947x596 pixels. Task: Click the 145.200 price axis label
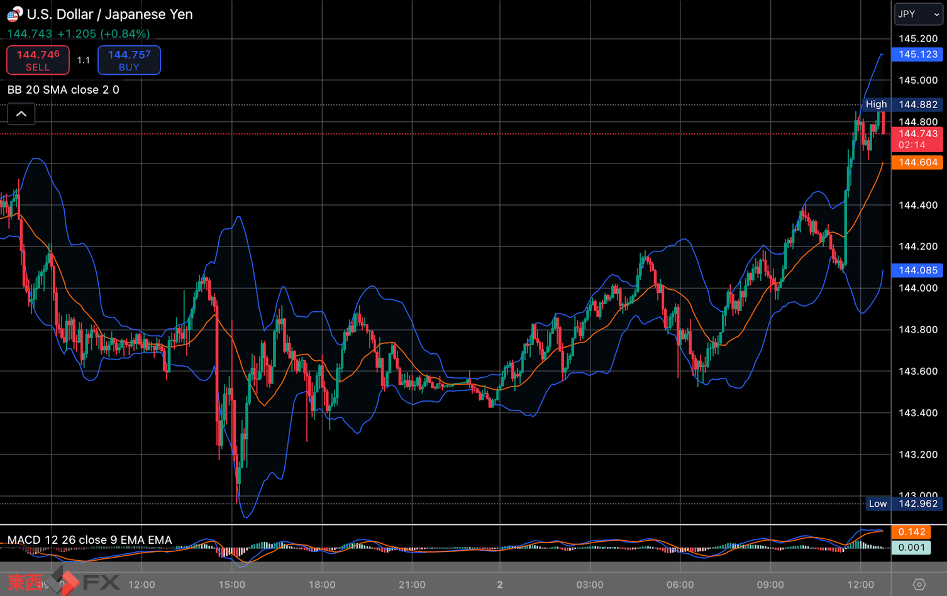point(918,38)
